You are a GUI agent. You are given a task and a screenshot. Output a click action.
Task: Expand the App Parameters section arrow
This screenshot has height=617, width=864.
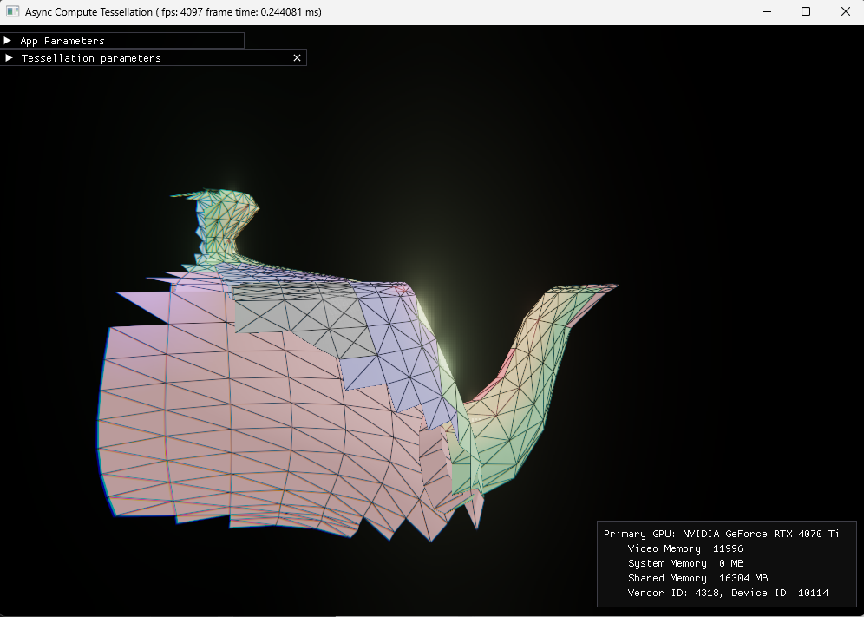point(8,40)
